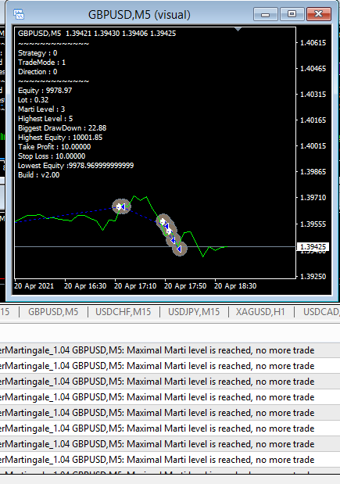Select the fourth Maximal Marti level log entry
340x484 pixels.
point(170,397)
